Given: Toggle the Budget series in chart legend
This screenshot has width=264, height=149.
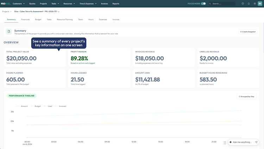Looking at the screenshot, I should pyautogui.click(x=35, y=106).
